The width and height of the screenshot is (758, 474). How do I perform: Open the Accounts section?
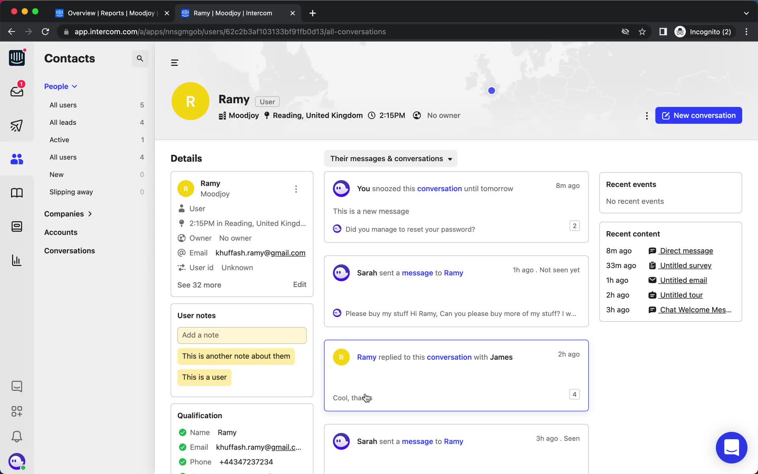pyautogui.click(x=61, y=232)
